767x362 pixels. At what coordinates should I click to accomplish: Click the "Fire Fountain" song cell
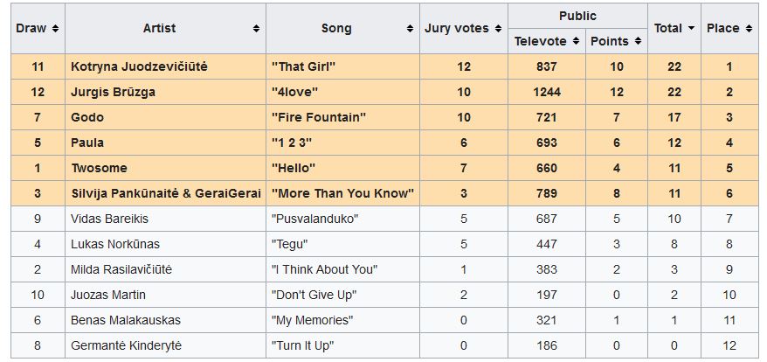[319, 117]
